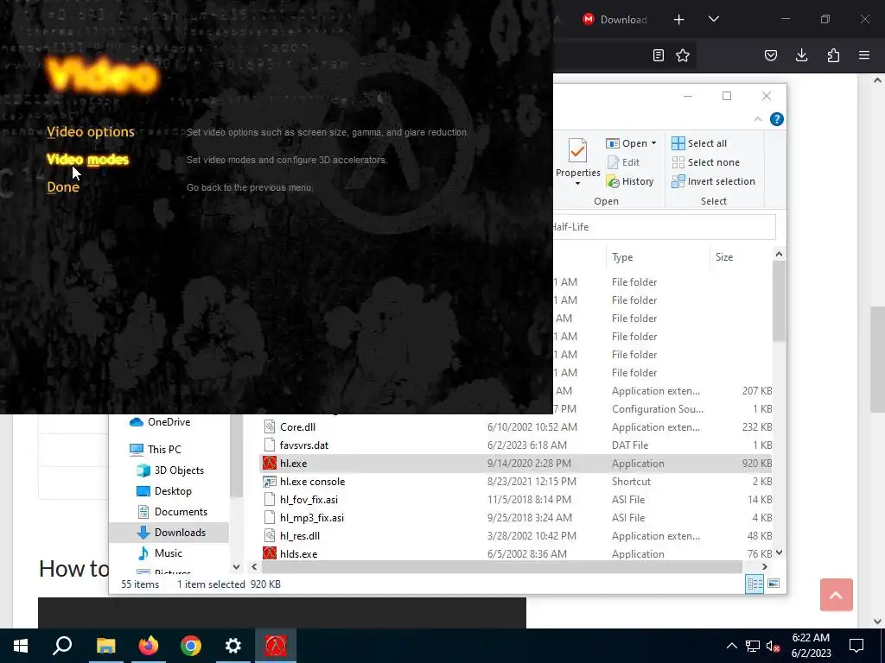The height and width of the screenshot is (663, 885).
Task: Select Core.dll file row
Action: [x=516, y=427]
